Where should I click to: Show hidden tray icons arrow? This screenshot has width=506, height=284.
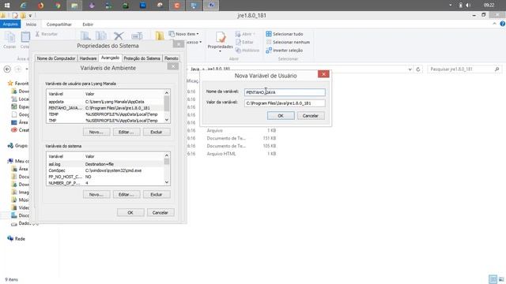[451, 6]
